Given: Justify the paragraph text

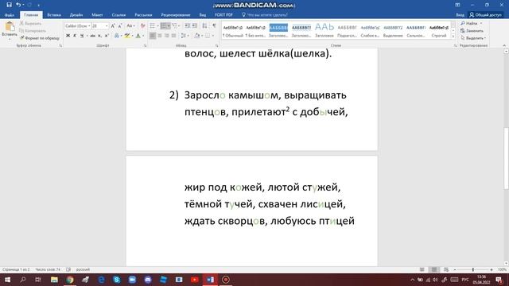Looking at the screenshot, I should (173, 35).
